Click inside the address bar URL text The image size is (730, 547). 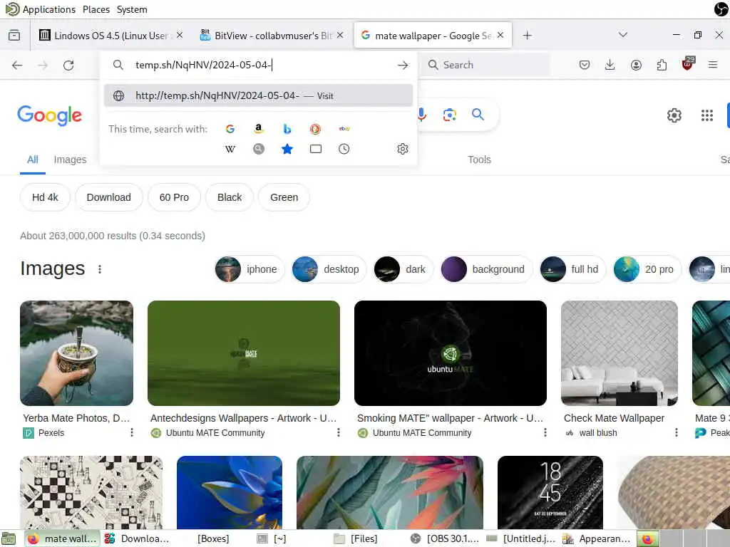coord(203,65)
